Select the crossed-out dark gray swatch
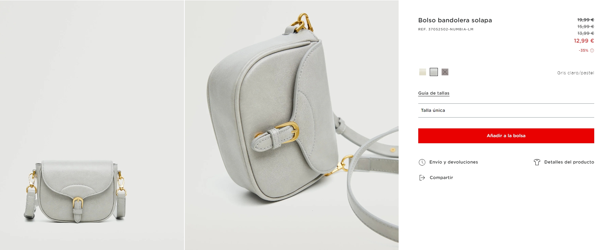 coord(445,72)
